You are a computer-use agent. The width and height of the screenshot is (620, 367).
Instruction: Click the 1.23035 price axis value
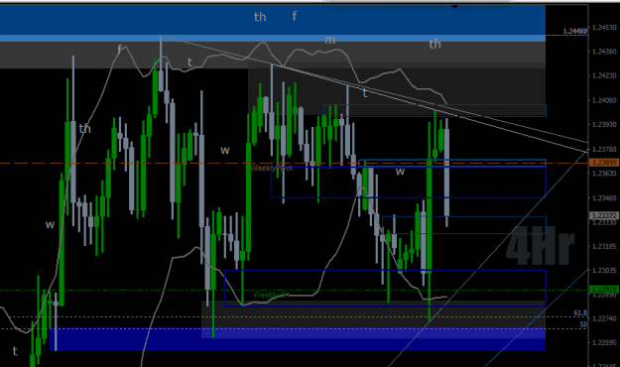pos(604,271)
